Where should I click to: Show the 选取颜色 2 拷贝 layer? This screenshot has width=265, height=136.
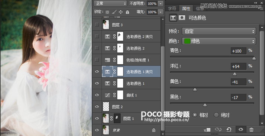97,36
